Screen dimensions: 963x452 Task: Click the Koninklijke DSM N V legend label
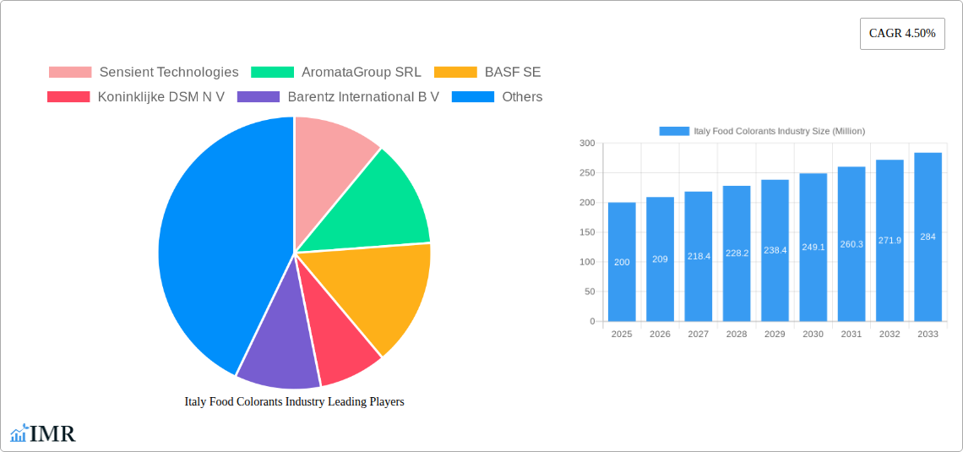[x=160, y=96]
